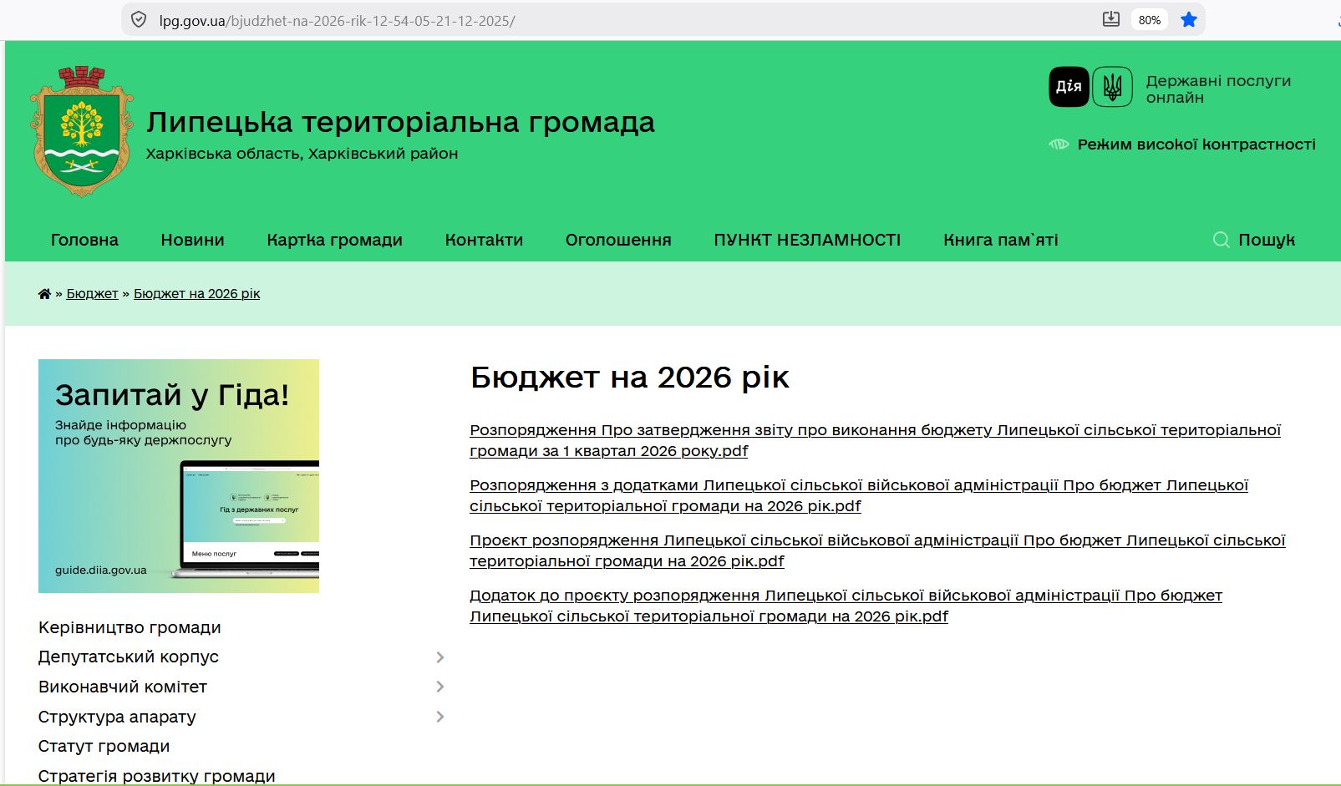Click the Липецька територіальна громада site title
The image size is (1341, 786).
click(400, 122)
